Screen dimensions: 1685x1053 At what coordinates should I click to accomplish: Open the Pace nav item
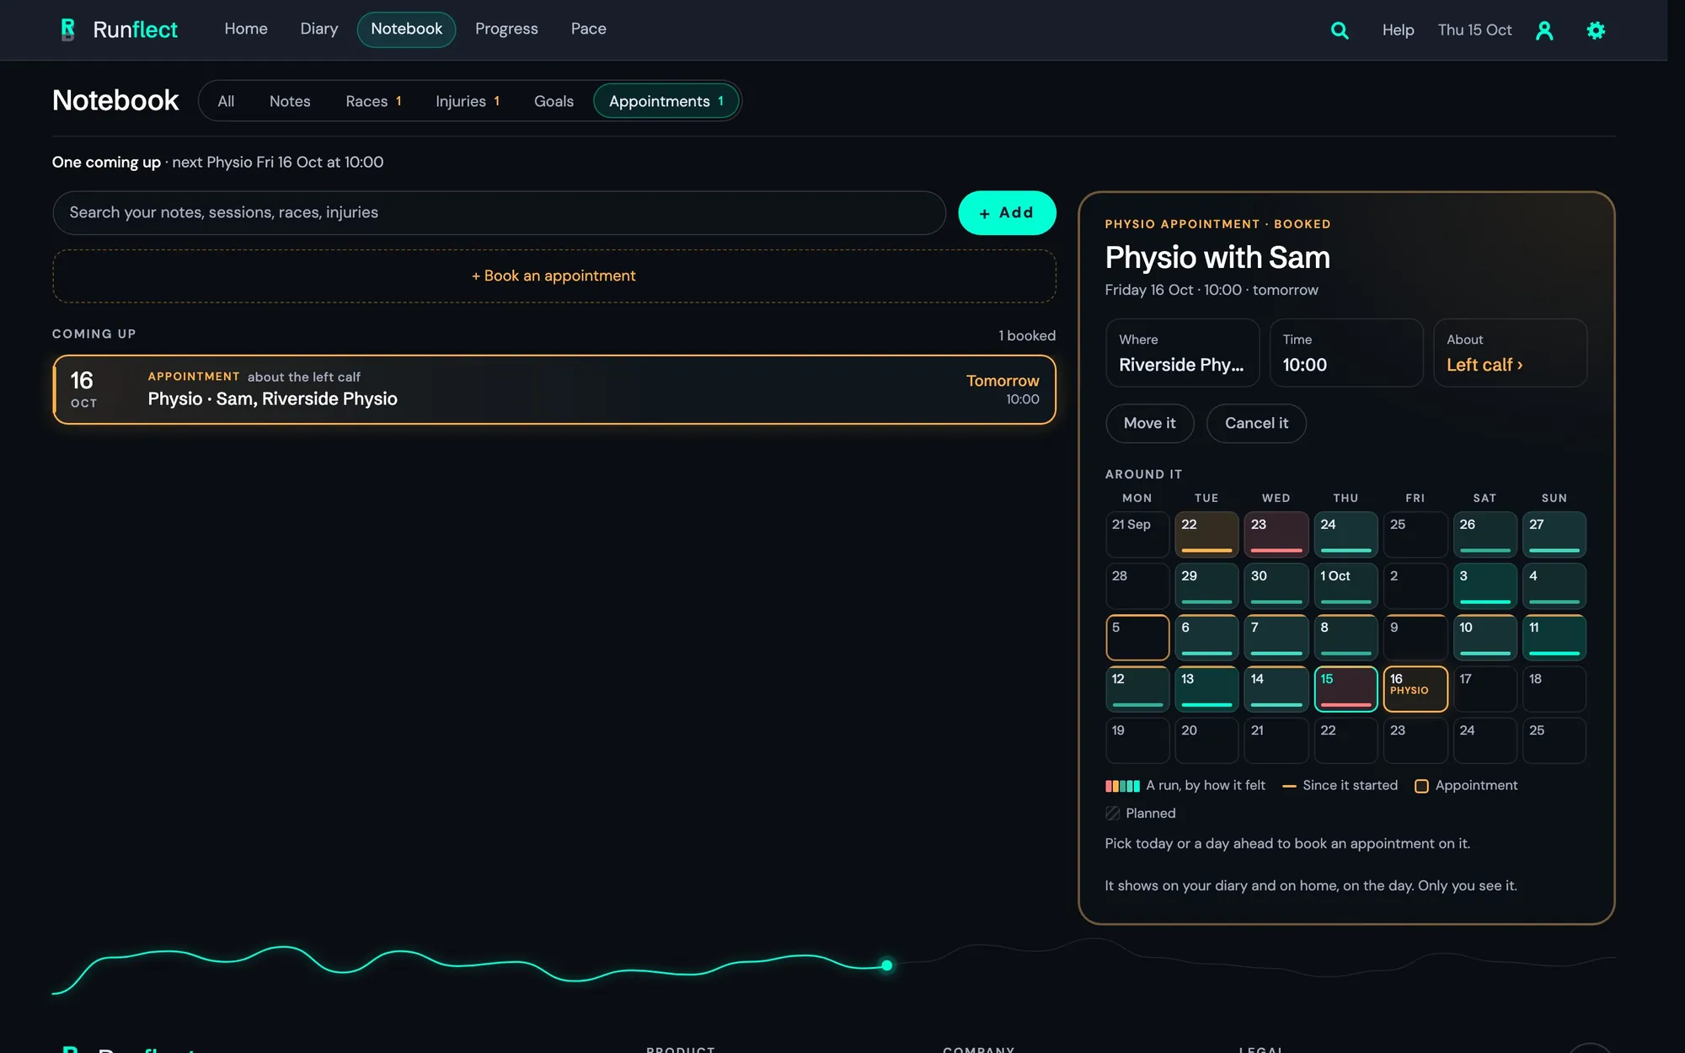589,29
